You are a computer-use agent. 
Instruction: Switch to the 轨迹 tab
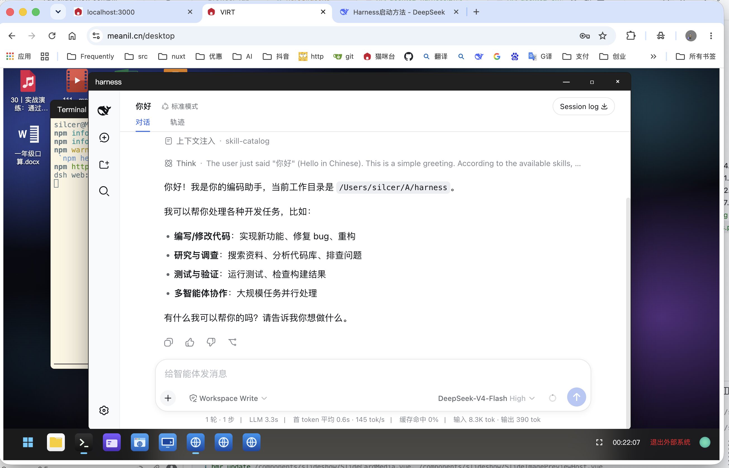[x=177, y=122]
